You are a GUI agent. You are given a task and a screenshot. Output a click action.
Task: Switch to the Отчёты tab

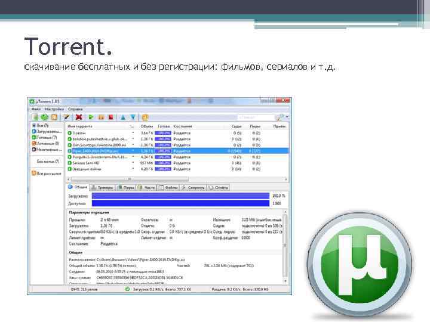(x=219, y=188)
